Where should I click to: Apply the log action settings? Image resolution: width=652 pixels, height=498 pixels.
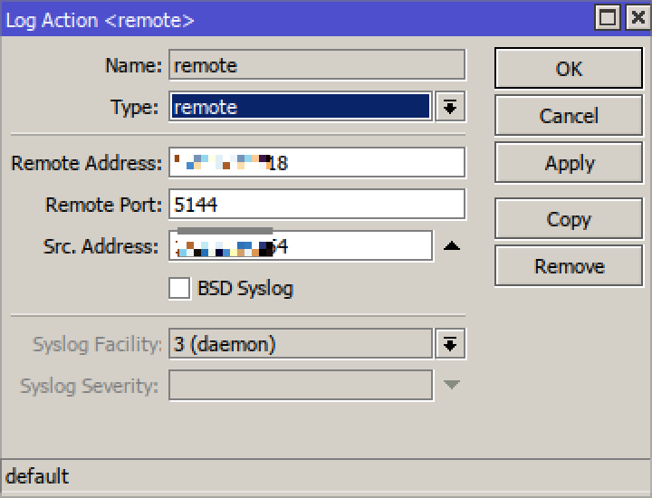568,163
